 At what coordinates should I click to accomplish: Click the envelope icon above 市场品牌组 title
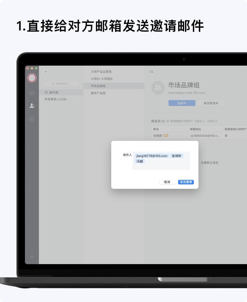pyautogui.click(x=151, y=72)
